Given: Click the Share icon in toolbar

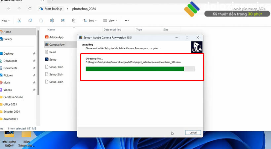Looking at the screenshot, I should [63, 21].
